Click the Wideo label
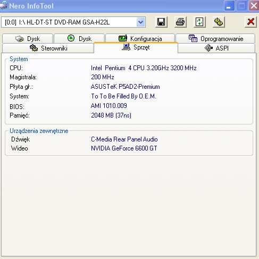259x259 pixels. click(x=20, y=148)
